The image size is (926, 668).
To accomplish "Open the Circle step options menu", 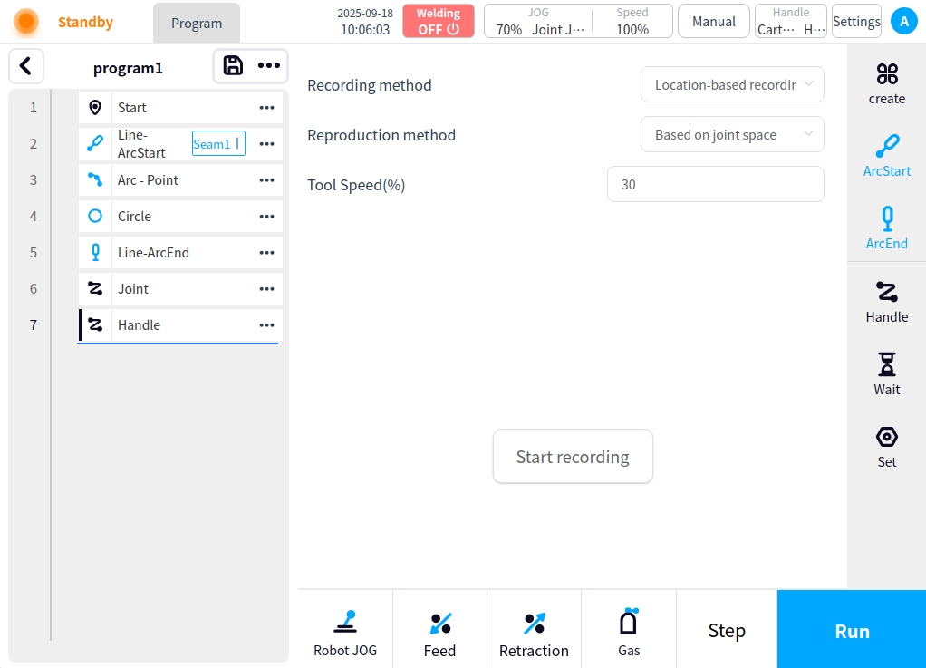I will pyautogui.click(x=266, y=217).
